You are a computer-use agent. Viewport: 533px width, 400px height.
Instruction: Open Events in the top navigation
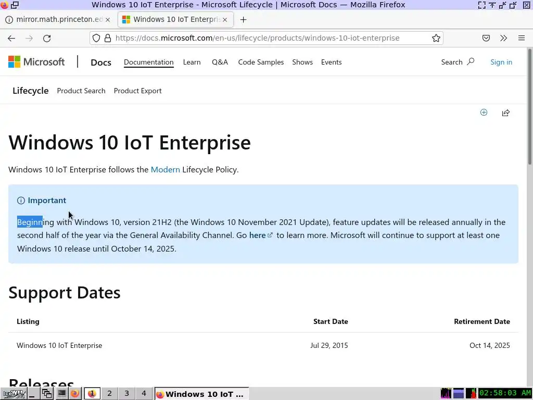(x=331, y=63)
